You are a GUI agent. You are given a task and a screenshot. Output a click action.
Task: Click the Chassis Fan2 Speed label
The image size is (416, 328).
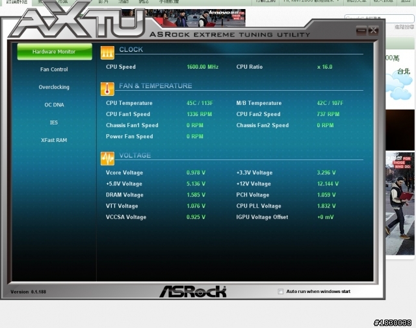coord(263,125)
